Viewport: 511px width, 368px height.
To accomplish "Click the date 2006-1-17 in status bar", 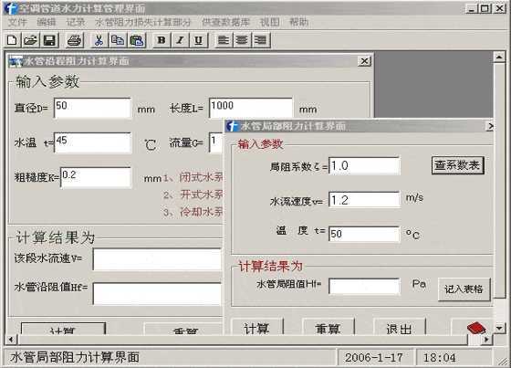I will (374, 358).
